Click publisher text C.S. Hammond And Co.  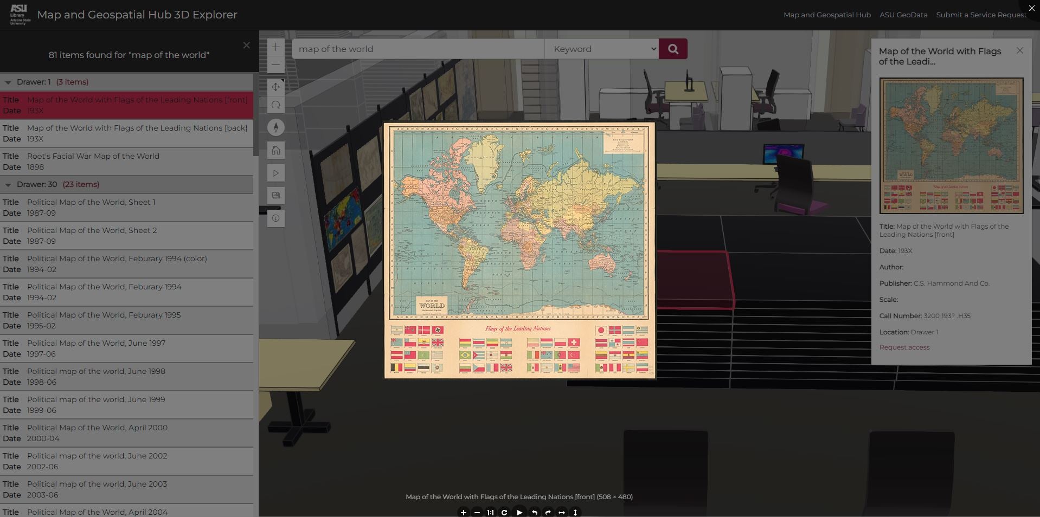pos(952,283)
